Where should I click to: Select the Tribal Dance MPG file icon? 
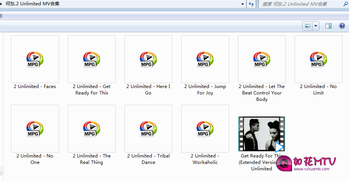tap(148, 129)
